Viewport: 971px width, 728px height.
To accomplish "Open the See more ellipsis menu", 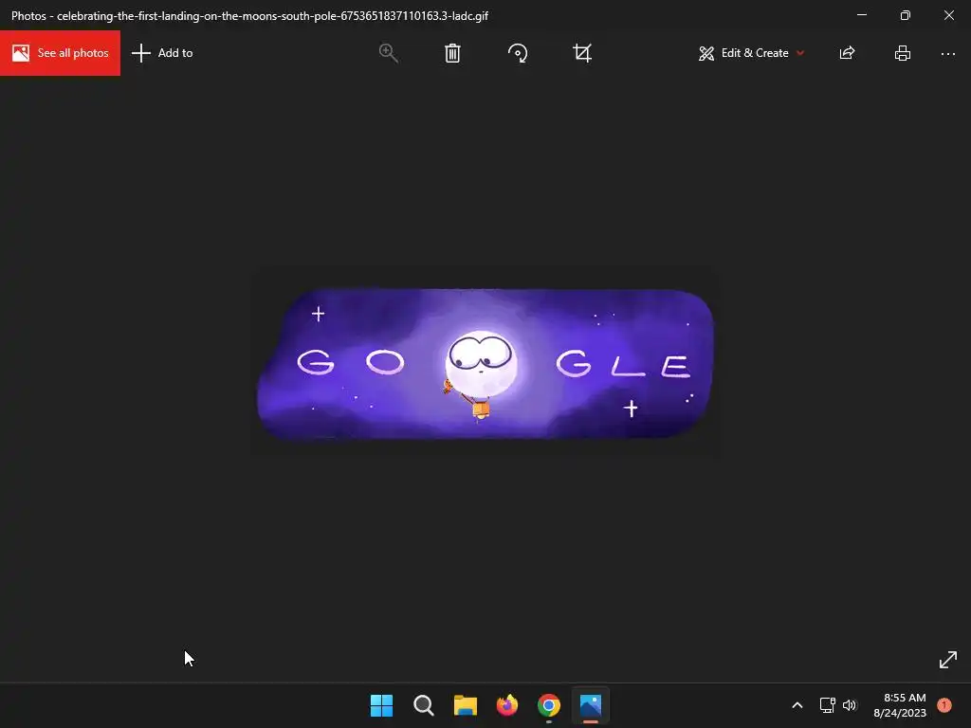I will [x=948, y=54].
